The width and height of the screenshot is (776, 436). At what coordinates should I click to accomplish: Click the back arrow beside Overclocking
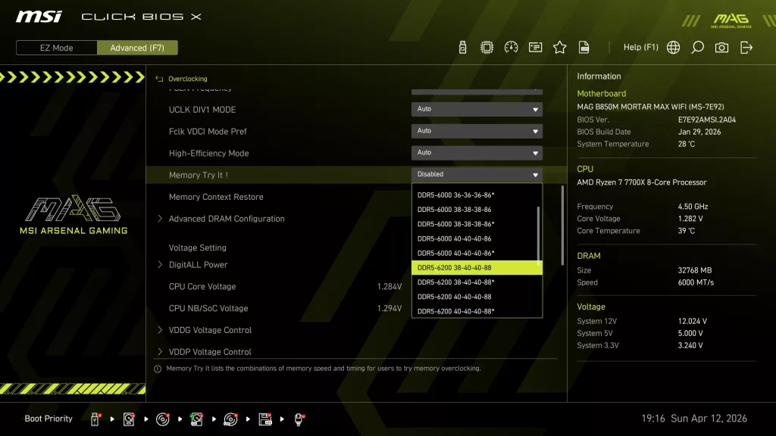[159, 79]
